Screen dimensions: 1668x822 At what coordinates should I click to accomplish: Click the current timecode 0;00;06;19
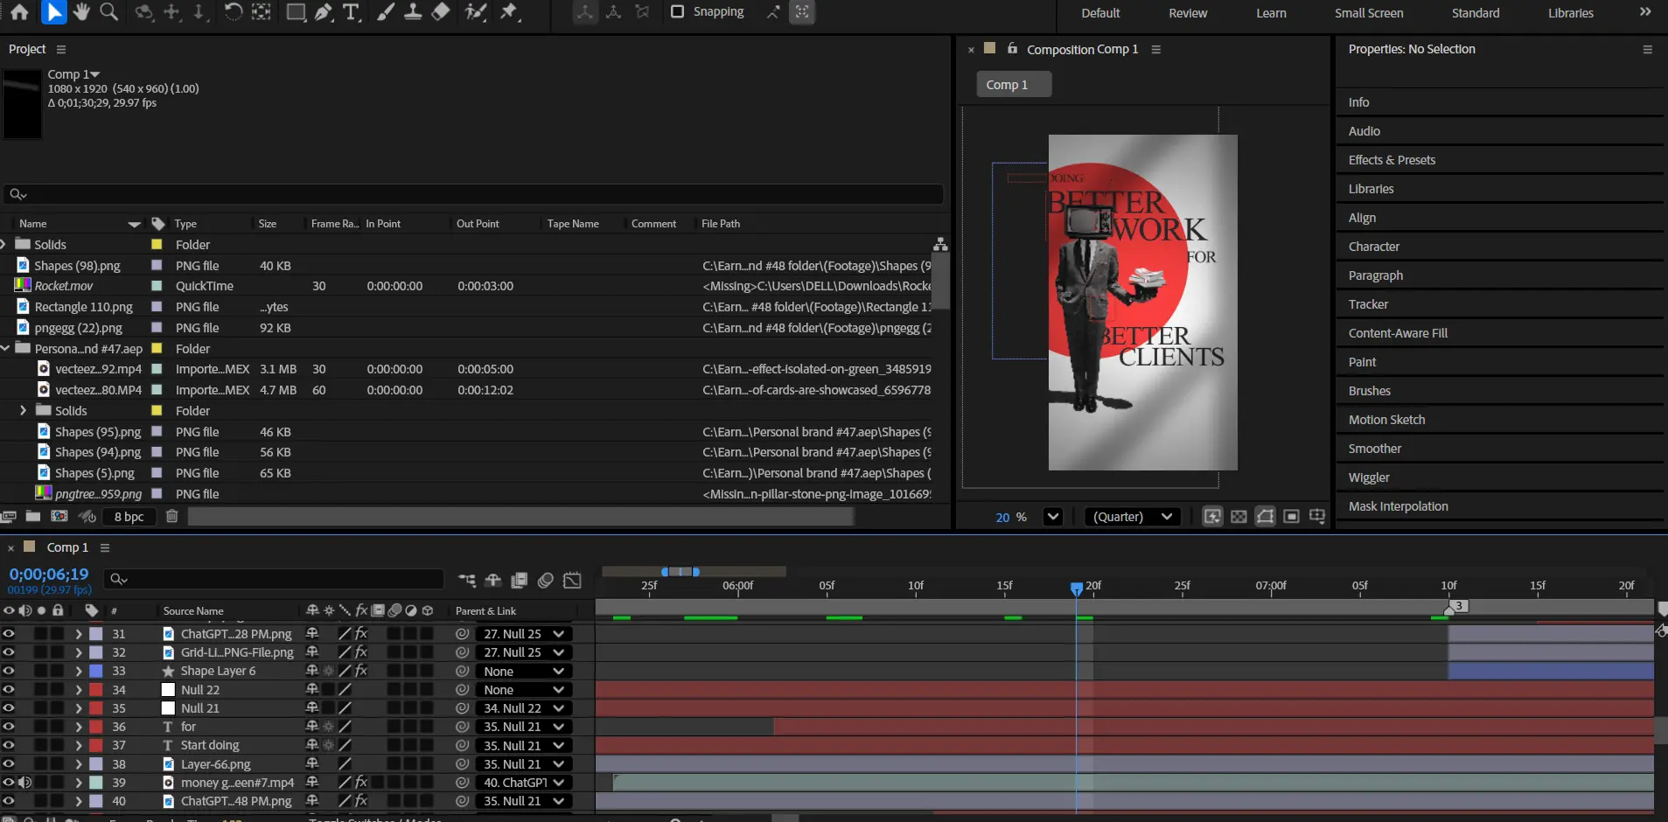[x=49, y=575]
